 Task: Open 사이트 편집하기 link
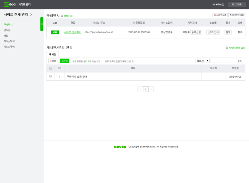point(73,32)
